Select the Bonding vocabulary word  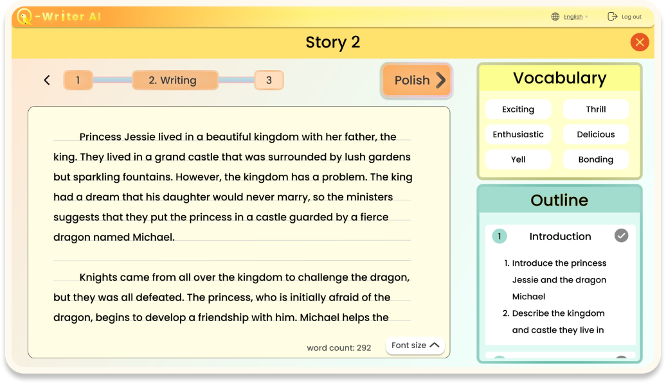pos(596,159)
